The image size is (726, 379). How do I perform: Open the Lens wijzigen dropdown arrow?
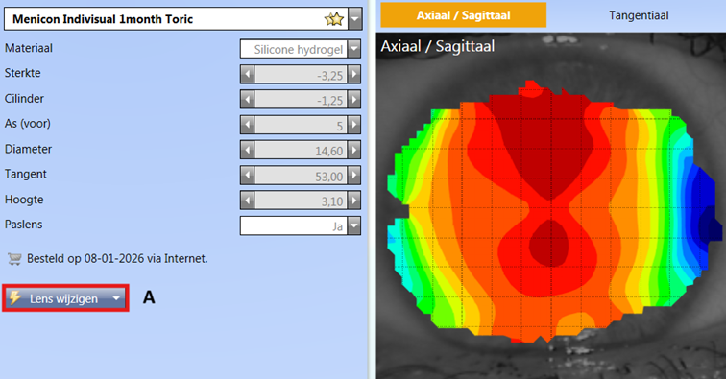[x=116, y=298]
